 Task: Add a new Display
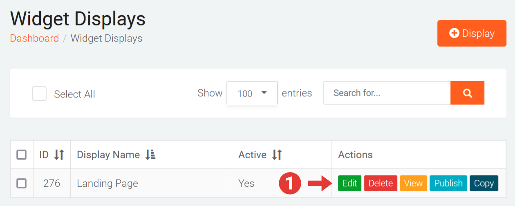coord(472,33)
